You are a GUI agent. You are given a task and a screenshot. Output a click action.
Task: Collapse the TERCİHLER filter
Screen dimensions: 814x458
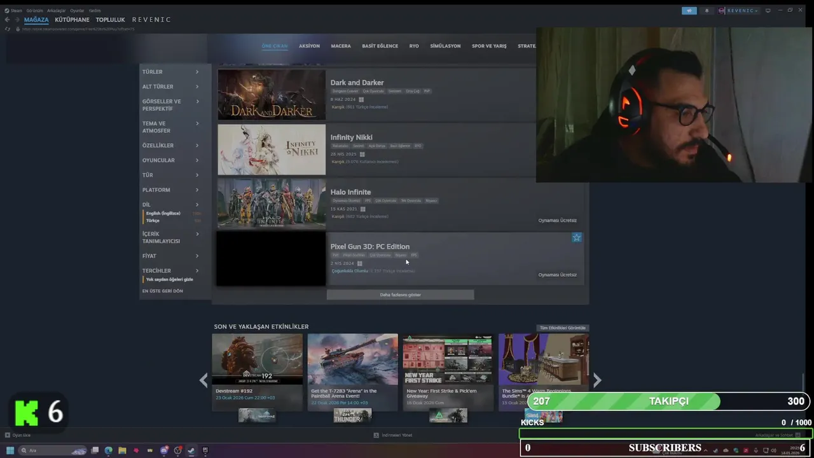tap(170, 270)
